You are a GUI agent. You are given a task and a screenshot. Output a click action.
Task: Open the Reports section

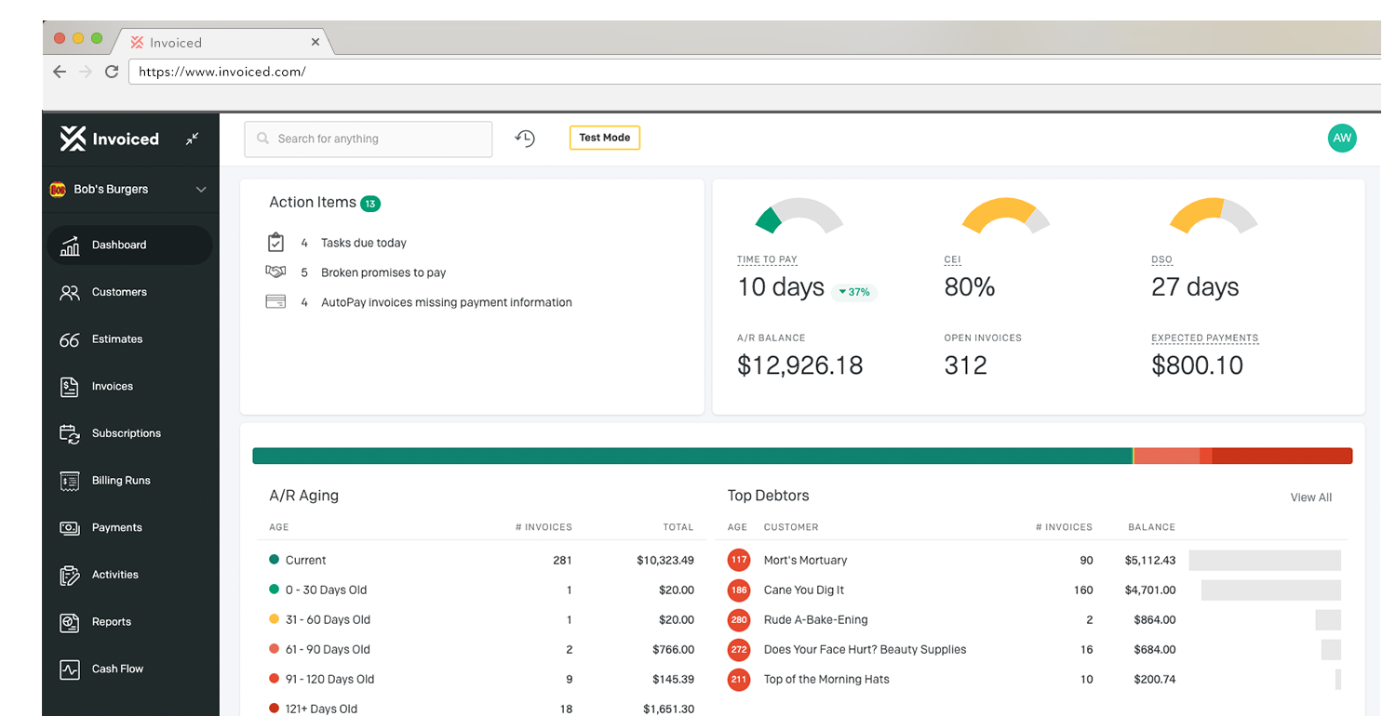(70, 621)
